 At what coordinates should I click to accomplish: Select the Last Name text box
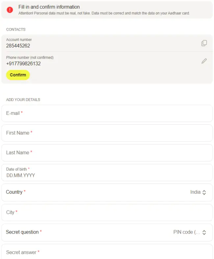tap(107, 153)
